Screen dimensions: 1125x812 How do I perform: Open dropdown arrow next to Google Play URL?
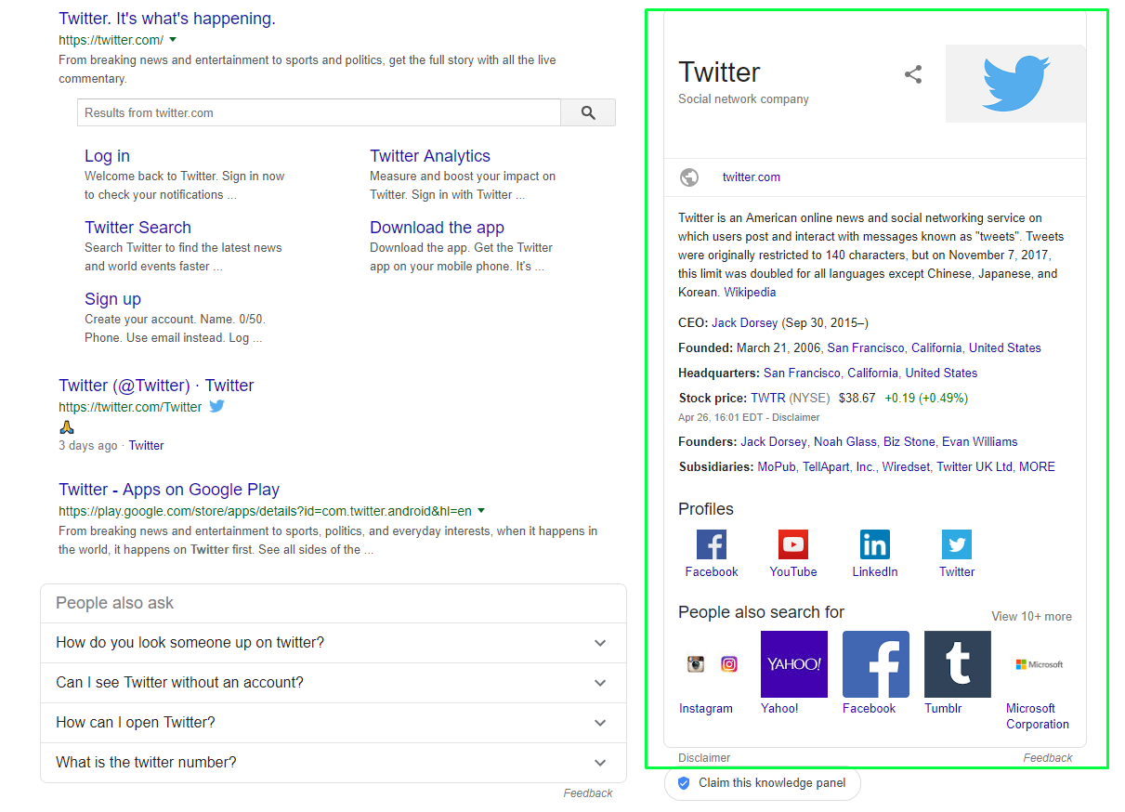481,511
